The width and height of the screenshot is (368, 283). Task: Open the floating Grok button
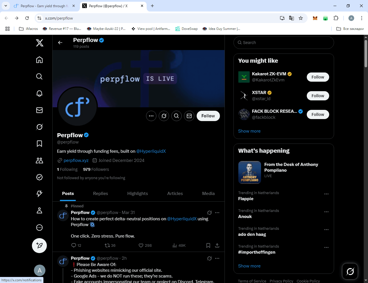tap(350, 271)
